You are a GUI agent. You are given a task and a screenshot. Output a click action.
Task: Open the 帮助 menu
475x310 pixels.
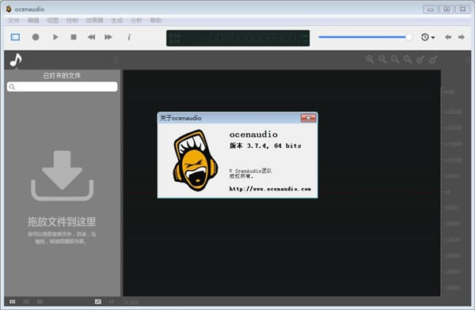pyautogui.click(x=156, y=21)
